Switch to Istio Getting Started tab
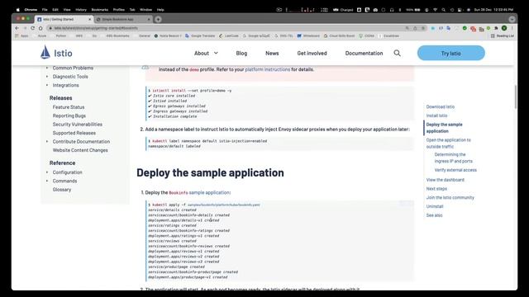The height and width of the screenshot is (297, 529). tap(64, 19)
